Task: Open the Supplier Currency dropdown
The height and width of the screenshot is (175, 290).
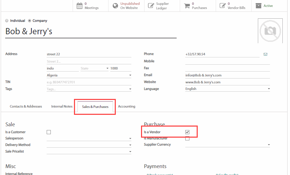Action: click(269, 145)
